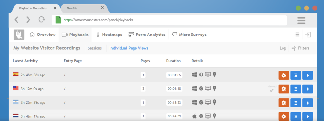
Task: Select Individual Page Views tab
Action: (129, 48)
